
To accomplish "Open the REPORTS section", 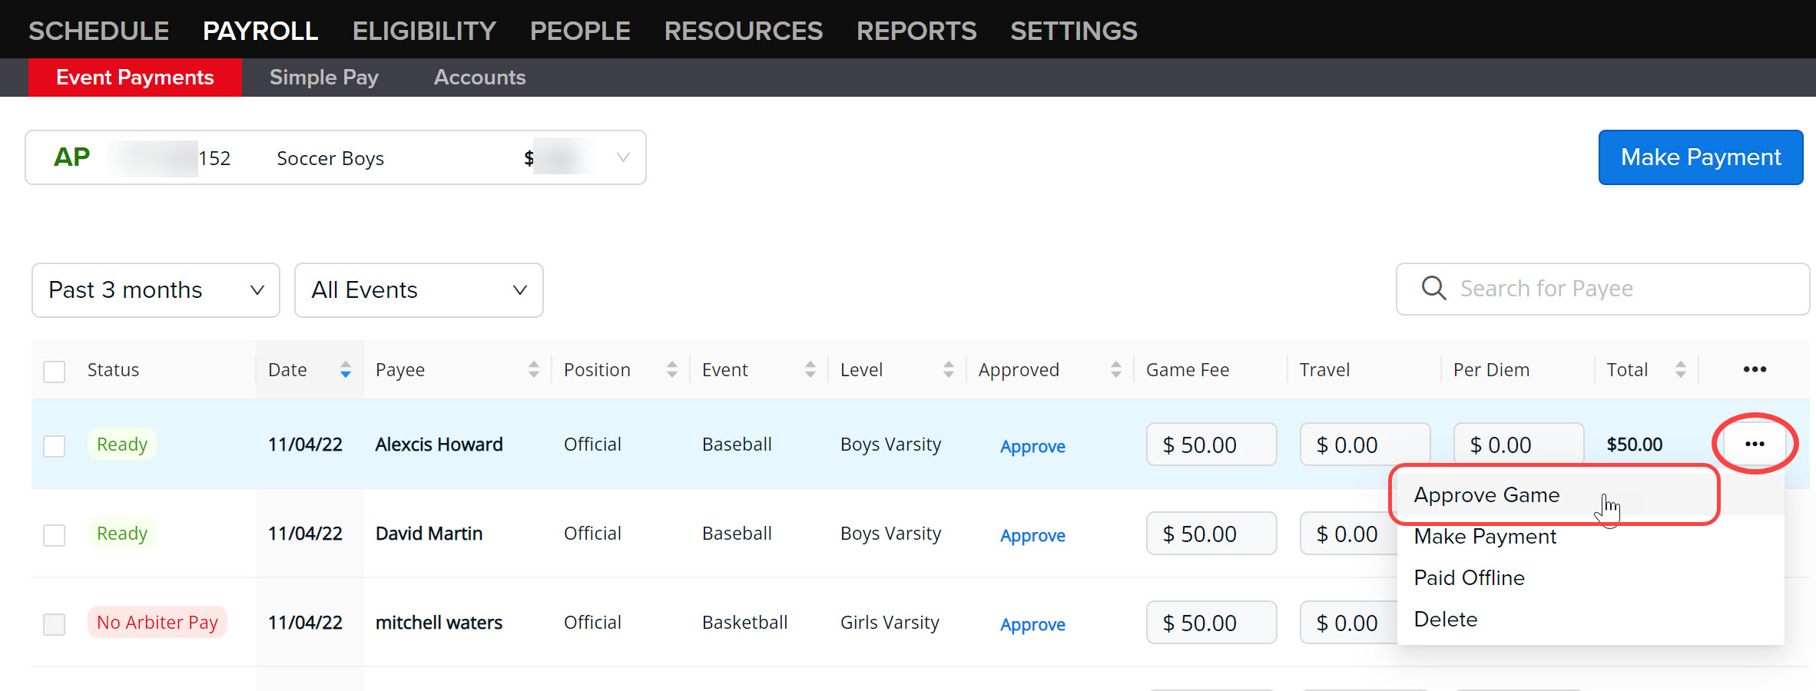I will pos(916,31).
